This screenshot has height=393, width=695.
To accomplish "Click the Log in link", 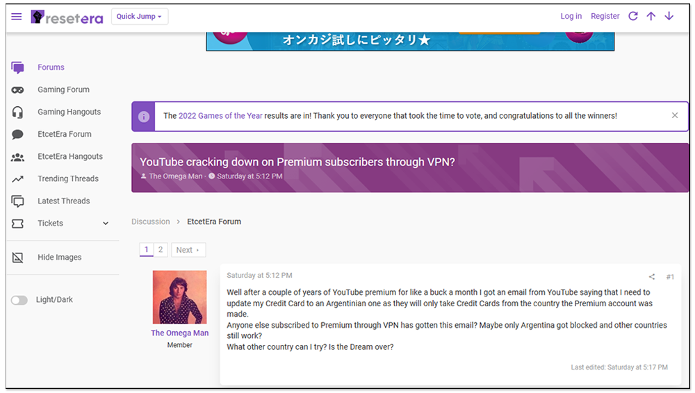I will tap(571, 16).
